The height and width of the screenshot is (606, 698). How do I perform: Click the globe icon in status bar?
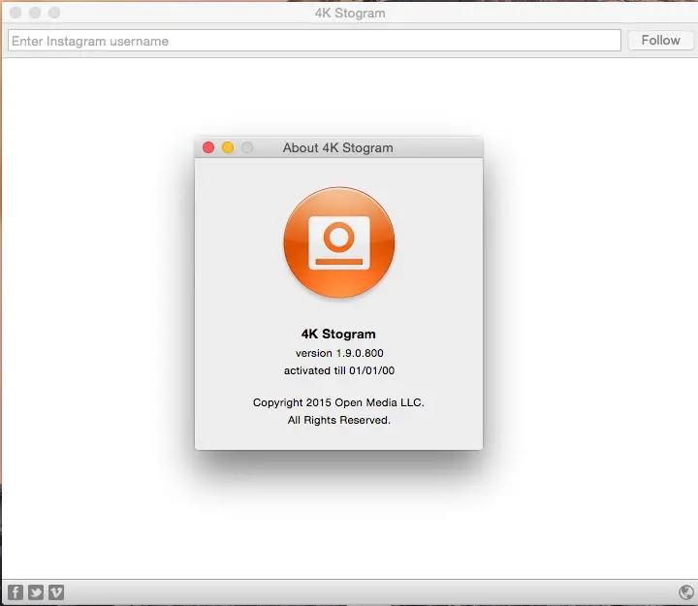point(686,592)
